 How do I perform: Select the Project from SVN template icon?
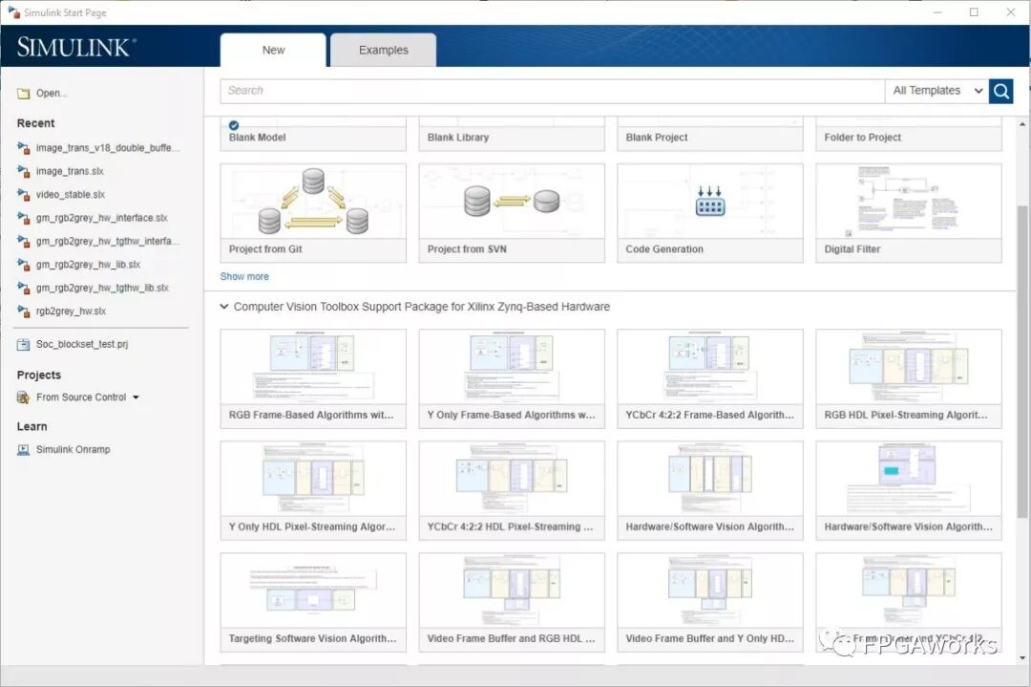pyautogui.click(x=512, y=202)
